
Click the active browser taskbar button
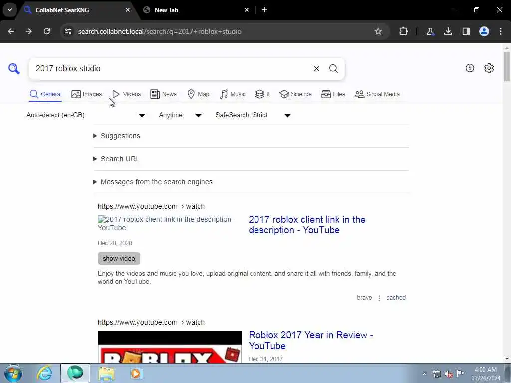[x=75, y=373]
